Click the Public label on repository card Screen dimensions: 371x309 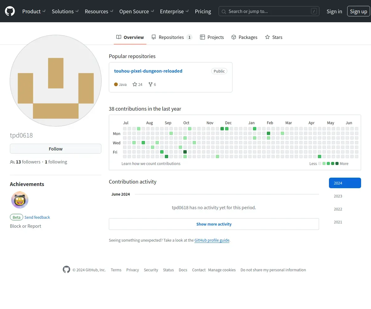pos(219,71)
